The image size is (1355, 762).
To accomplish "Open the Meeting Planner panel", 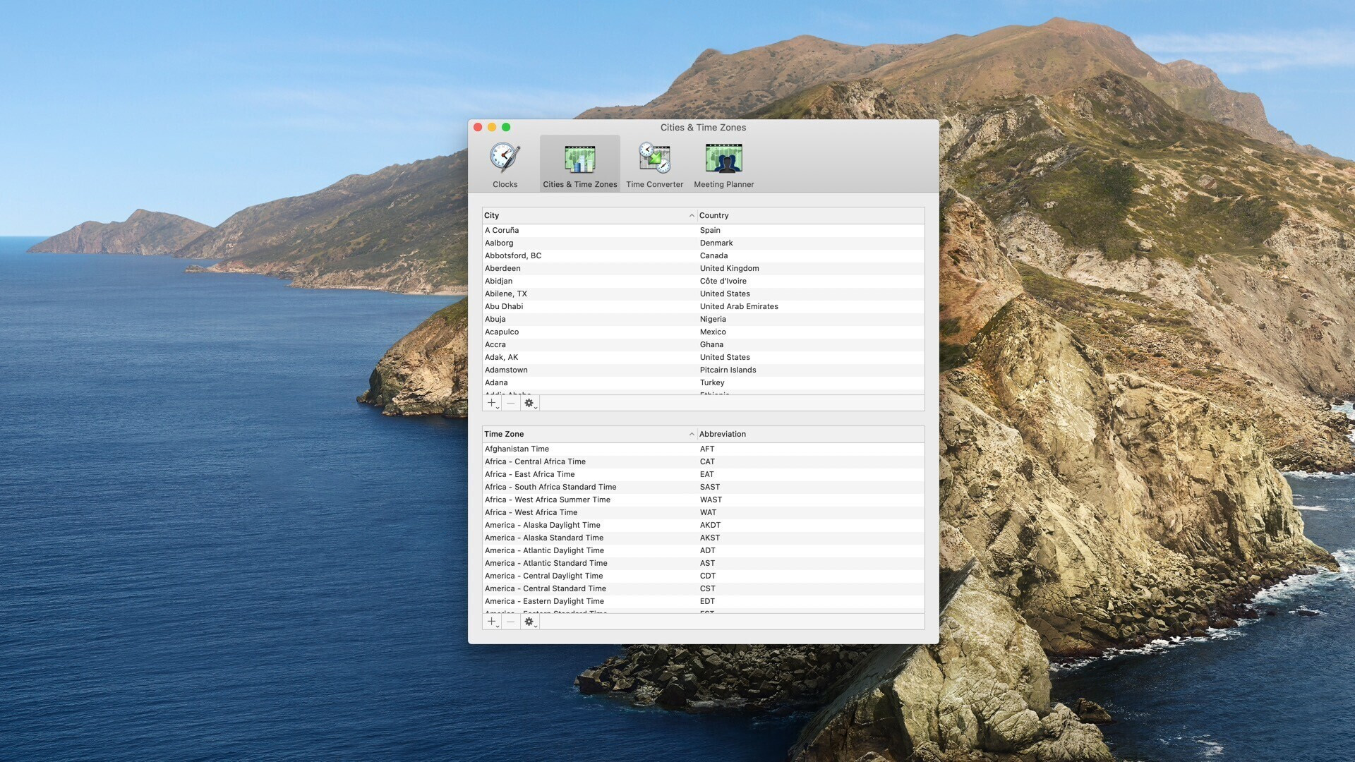I will tap(724, 163).
